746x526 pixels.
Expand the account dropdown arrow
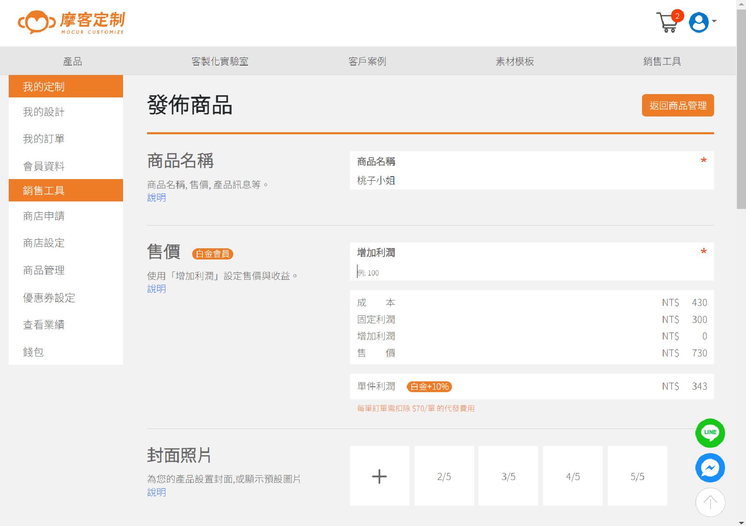715,21
